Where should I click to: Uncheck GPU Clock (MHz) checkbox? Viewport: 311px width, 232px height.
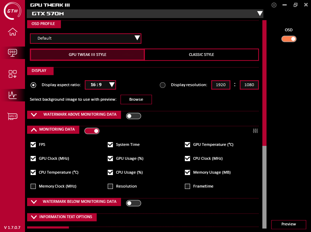33,158
